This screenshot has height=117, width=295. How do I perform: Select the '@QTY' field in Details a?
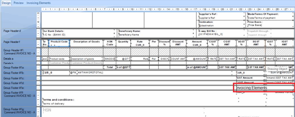click(123, 59)
